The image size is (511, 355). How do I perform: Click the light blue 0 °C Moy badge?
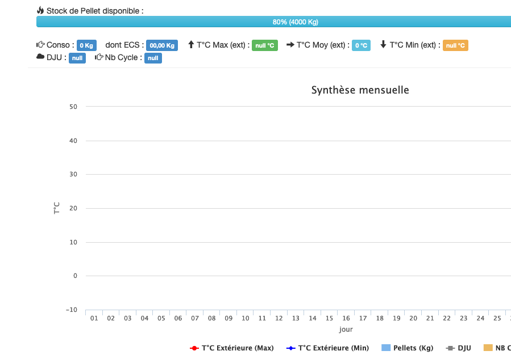[x=361, y=45]
